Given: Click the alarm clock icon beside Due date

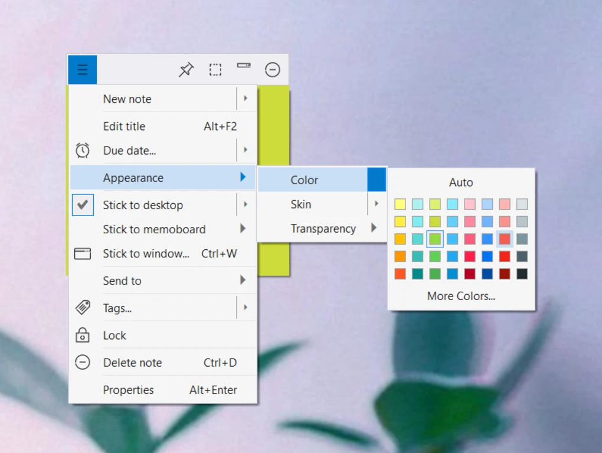Looking at the screenshot, I should (83, 150).
